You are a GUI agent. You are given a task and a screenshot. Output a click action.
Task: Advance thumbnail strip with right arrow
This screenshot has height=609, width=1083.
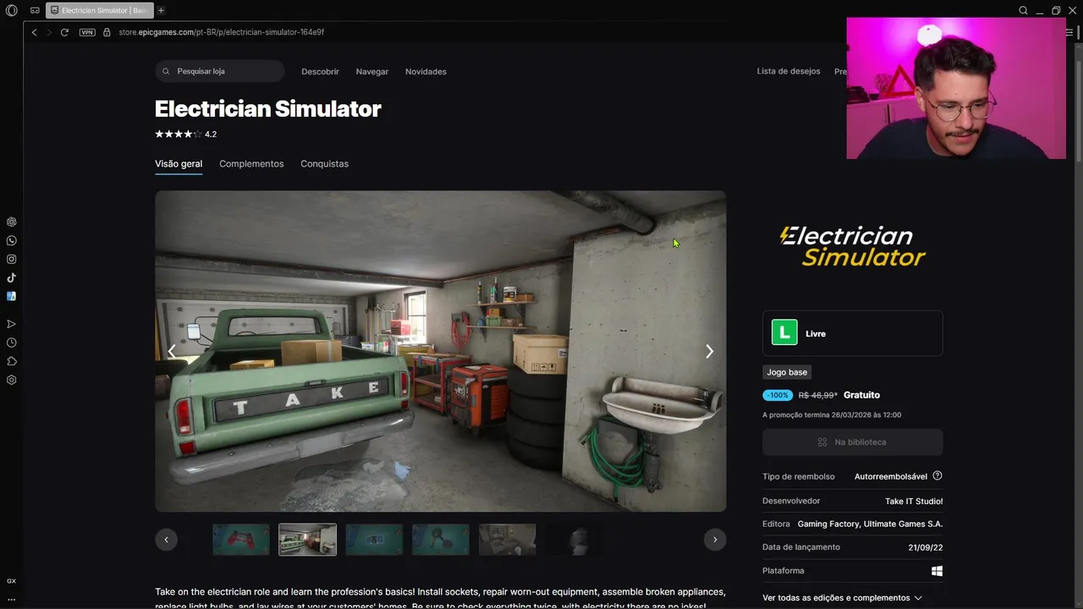point(715,540)
